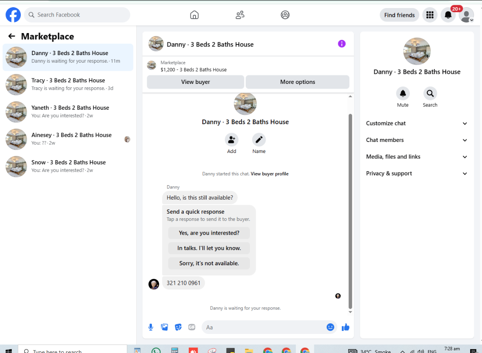Screen dimensions: 482x353
Task: Click Find friends button
Action: pyautogui.click(x=399, y=15)
